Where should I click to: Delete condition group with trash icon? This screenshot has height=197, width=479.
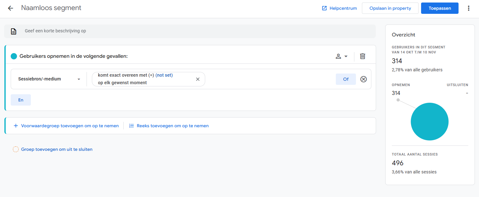(363, 56)
